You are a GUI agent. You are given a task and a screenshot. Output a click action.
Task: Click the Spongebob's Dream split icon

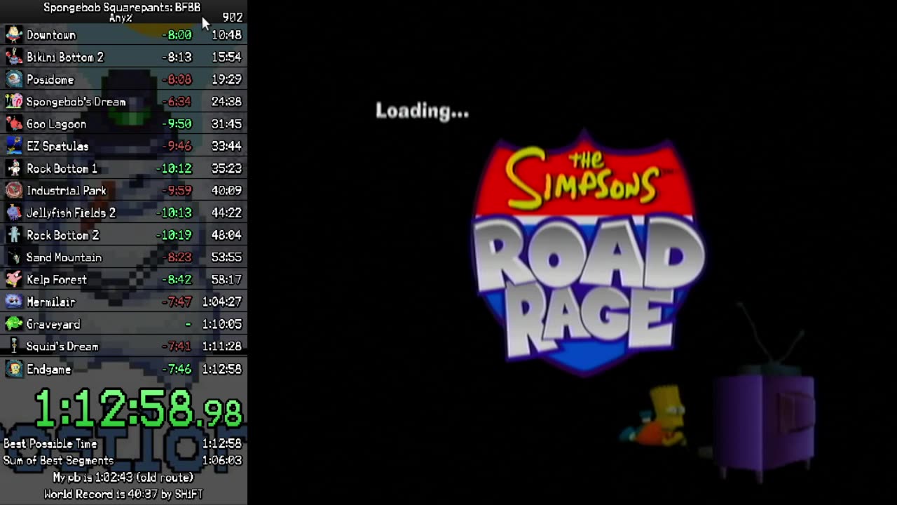tap(14, 102)
